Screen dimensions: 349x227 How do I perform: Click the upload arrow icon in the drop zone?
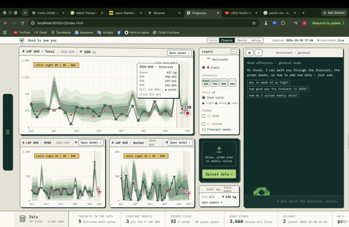(x=219, y=149)
